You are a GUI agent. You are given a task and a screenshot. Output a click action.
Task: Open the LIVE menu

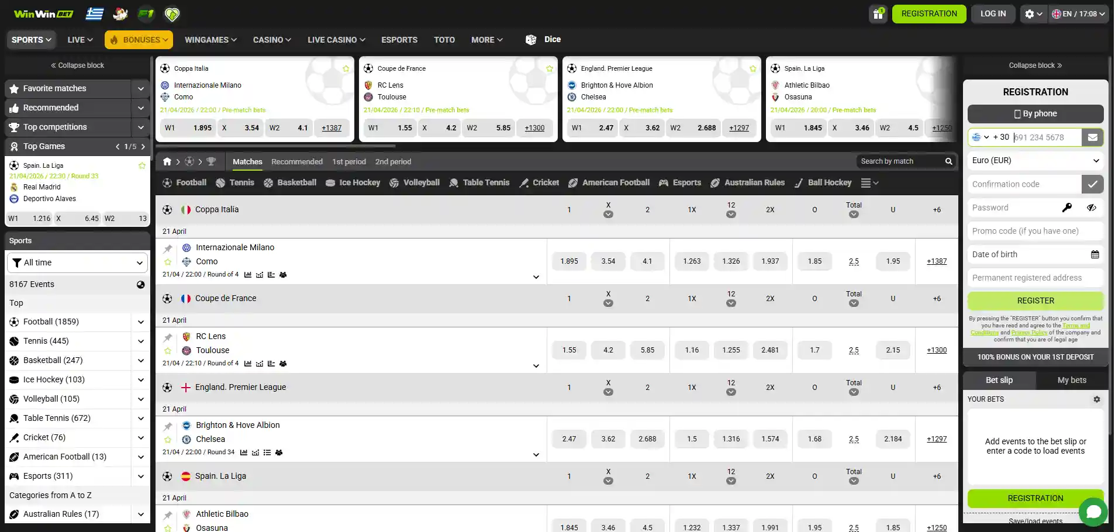click(x=80, y=40)
